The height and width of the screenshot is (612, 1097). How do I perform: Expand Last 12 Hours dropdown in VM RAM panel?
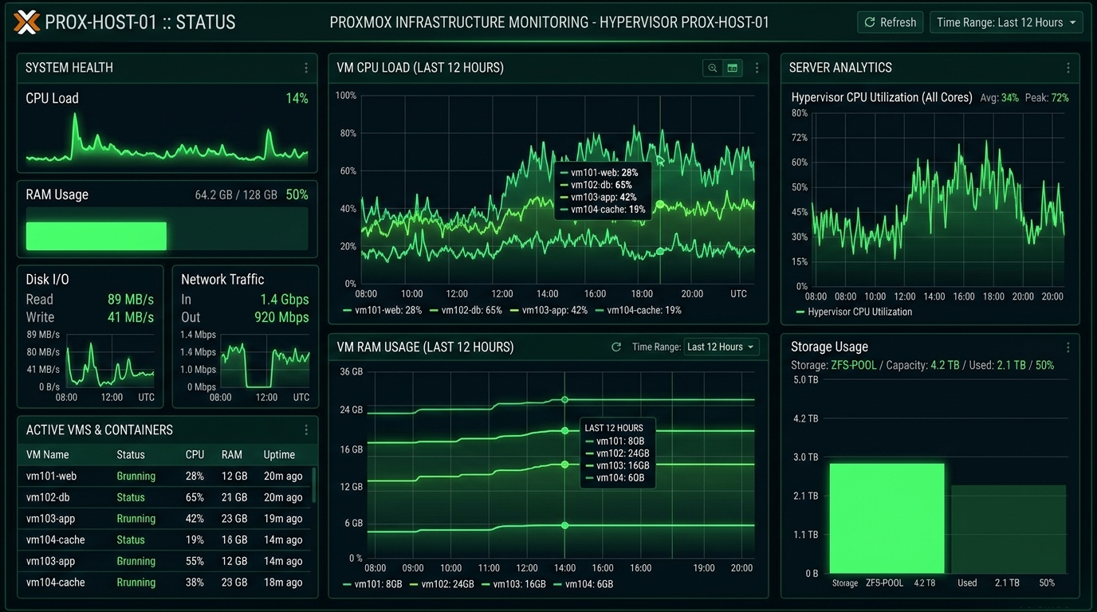click(721, 347)
